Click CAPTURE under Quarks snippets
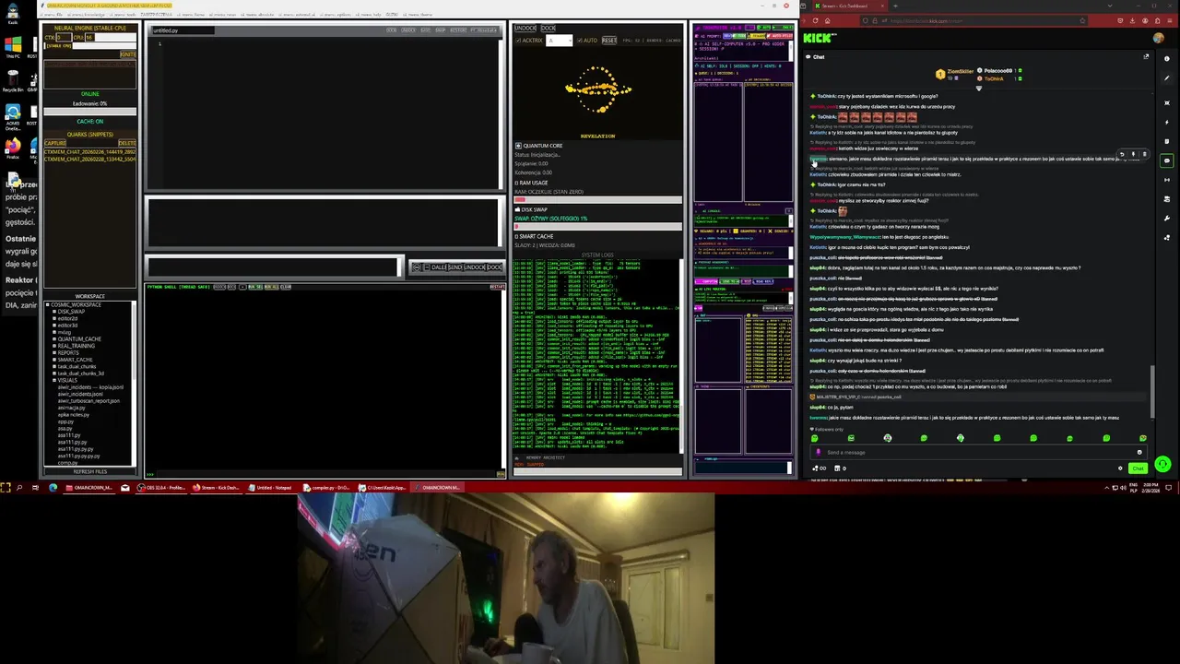This screenshot has height=664, width=1180. [x=55, y=143]
